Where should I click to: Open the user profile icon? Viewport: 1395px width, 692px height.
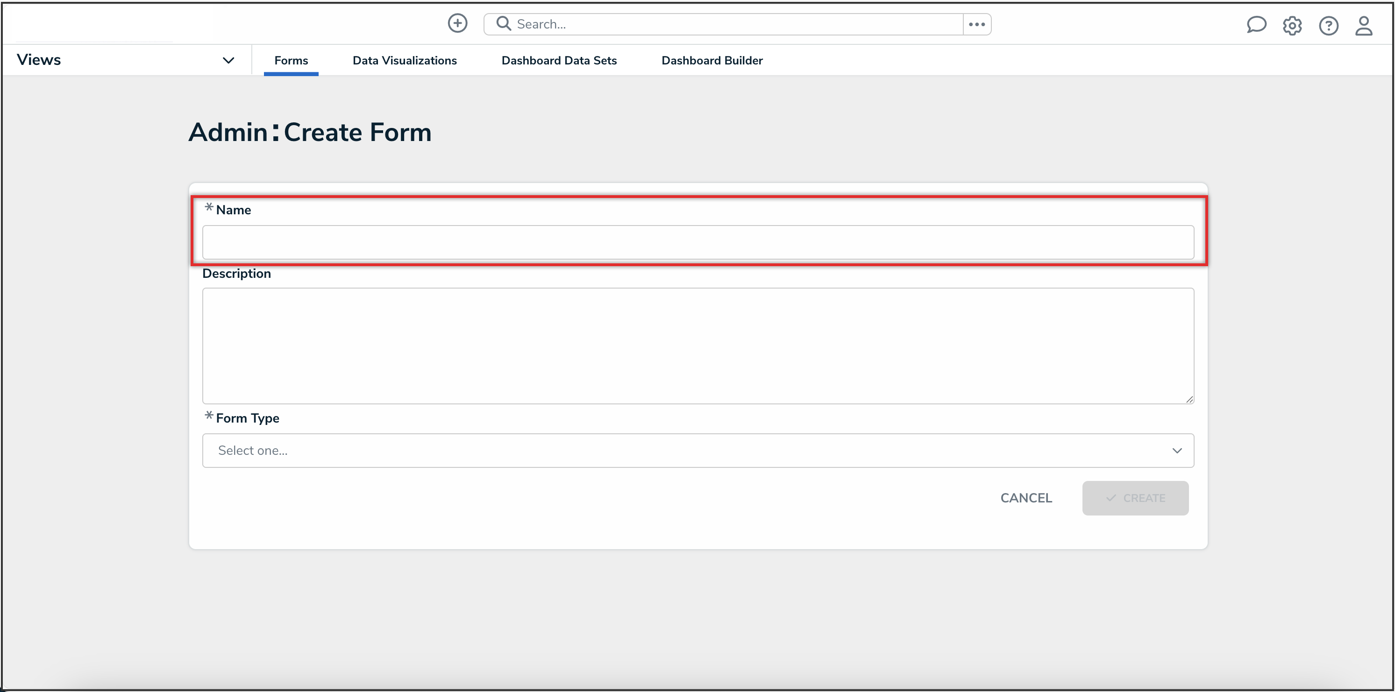[1363, 25]
